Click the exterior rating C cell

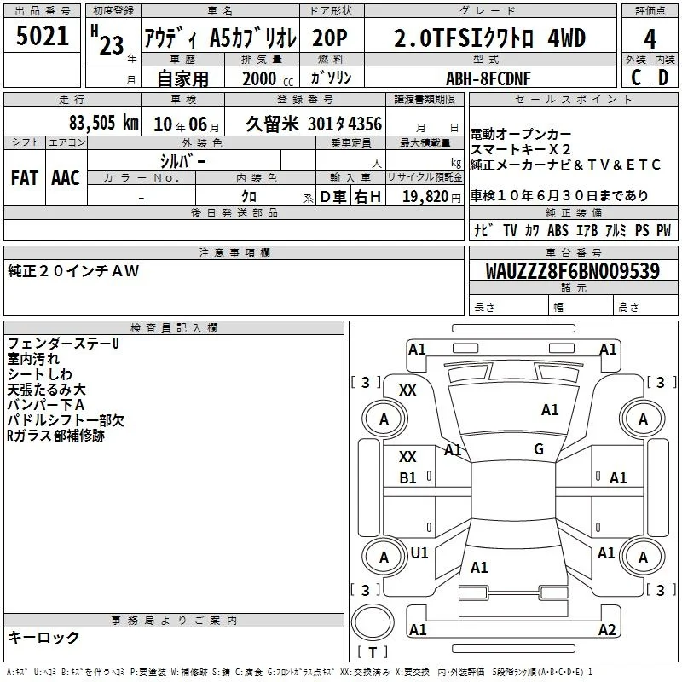point(636,78)
